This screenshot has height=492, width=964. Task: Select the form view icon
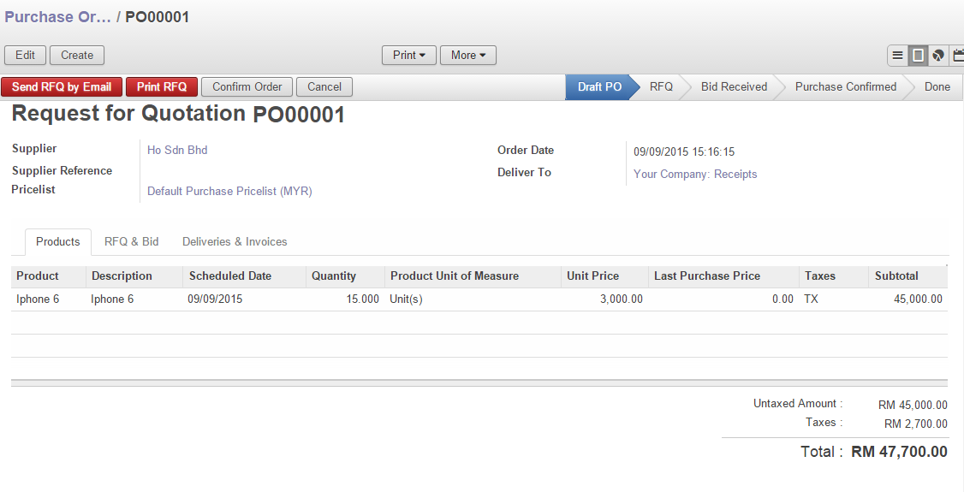tap(918, 56)
